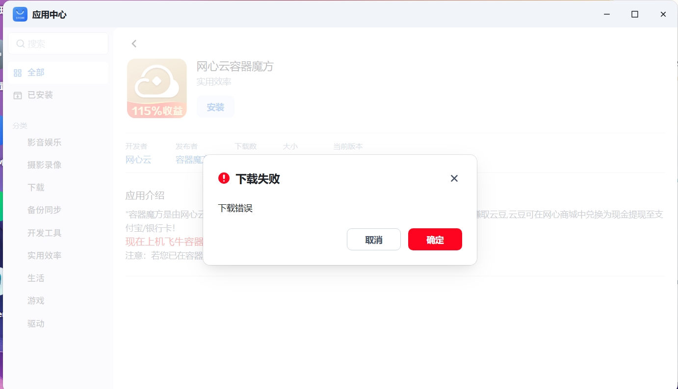This screenshot has width=678, height=389.
Task: Click the 发布者 label
Action: pyautogui.click(x=186, y=146)
